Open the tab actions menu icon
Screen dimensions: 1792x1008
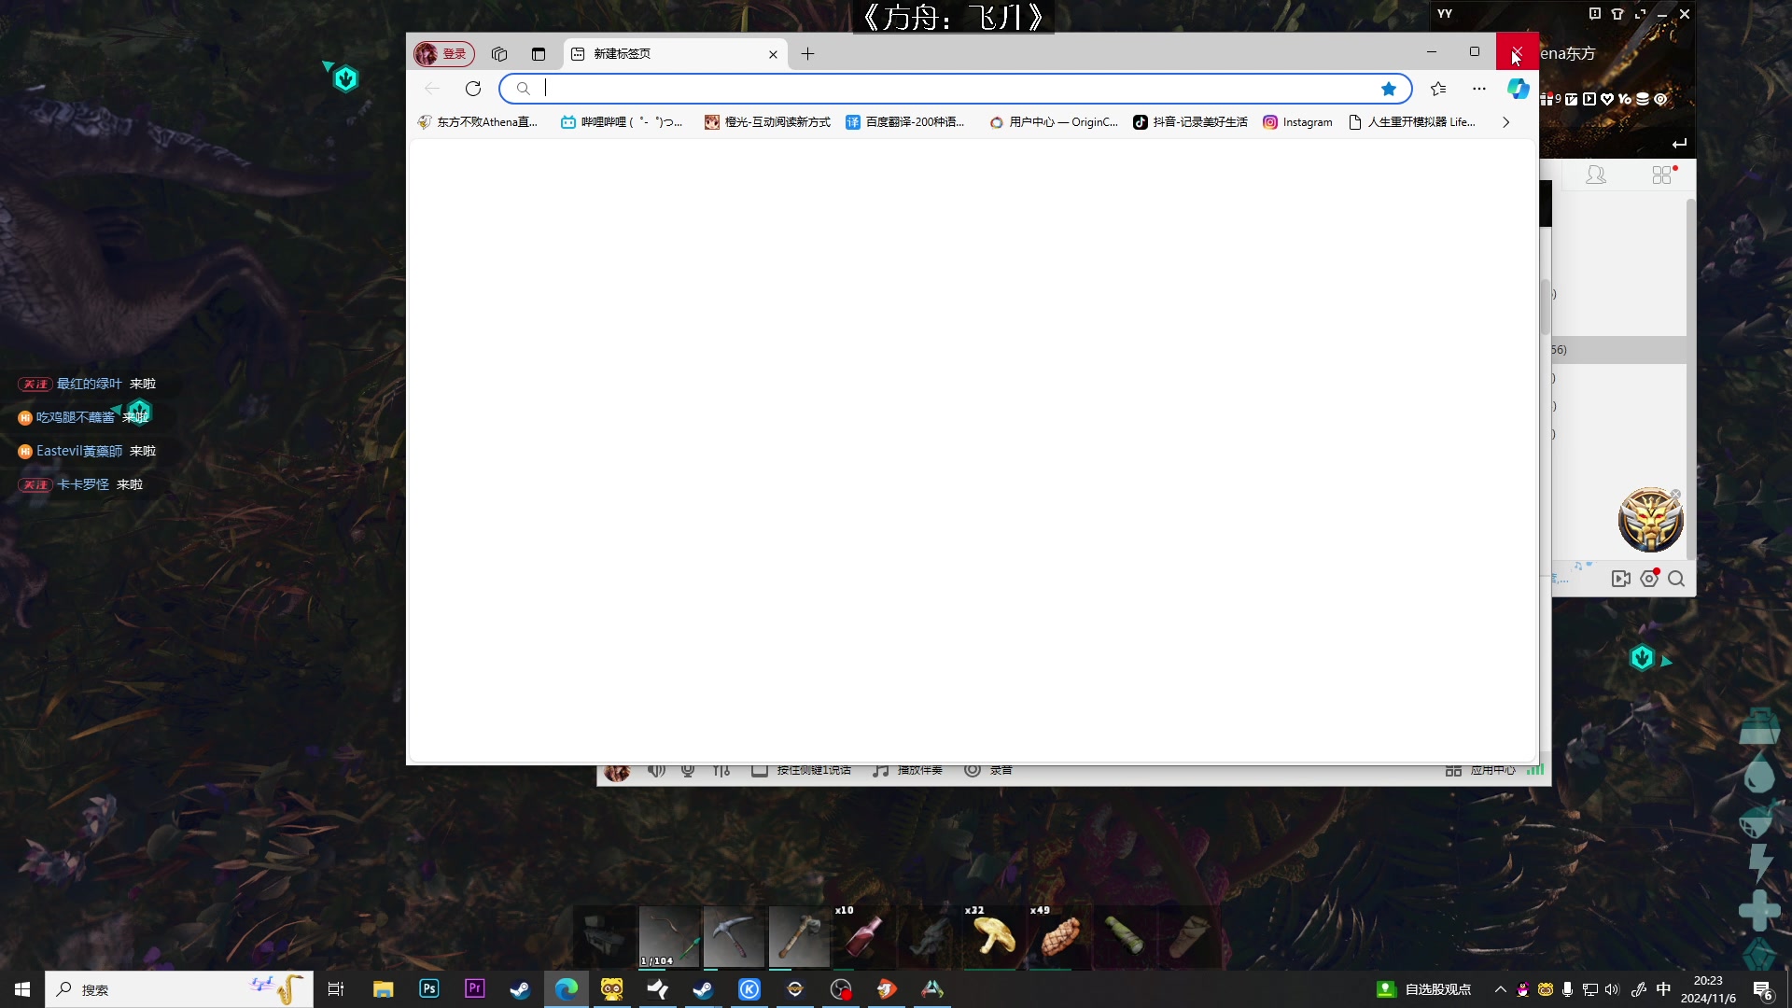(x=539, y=54)
